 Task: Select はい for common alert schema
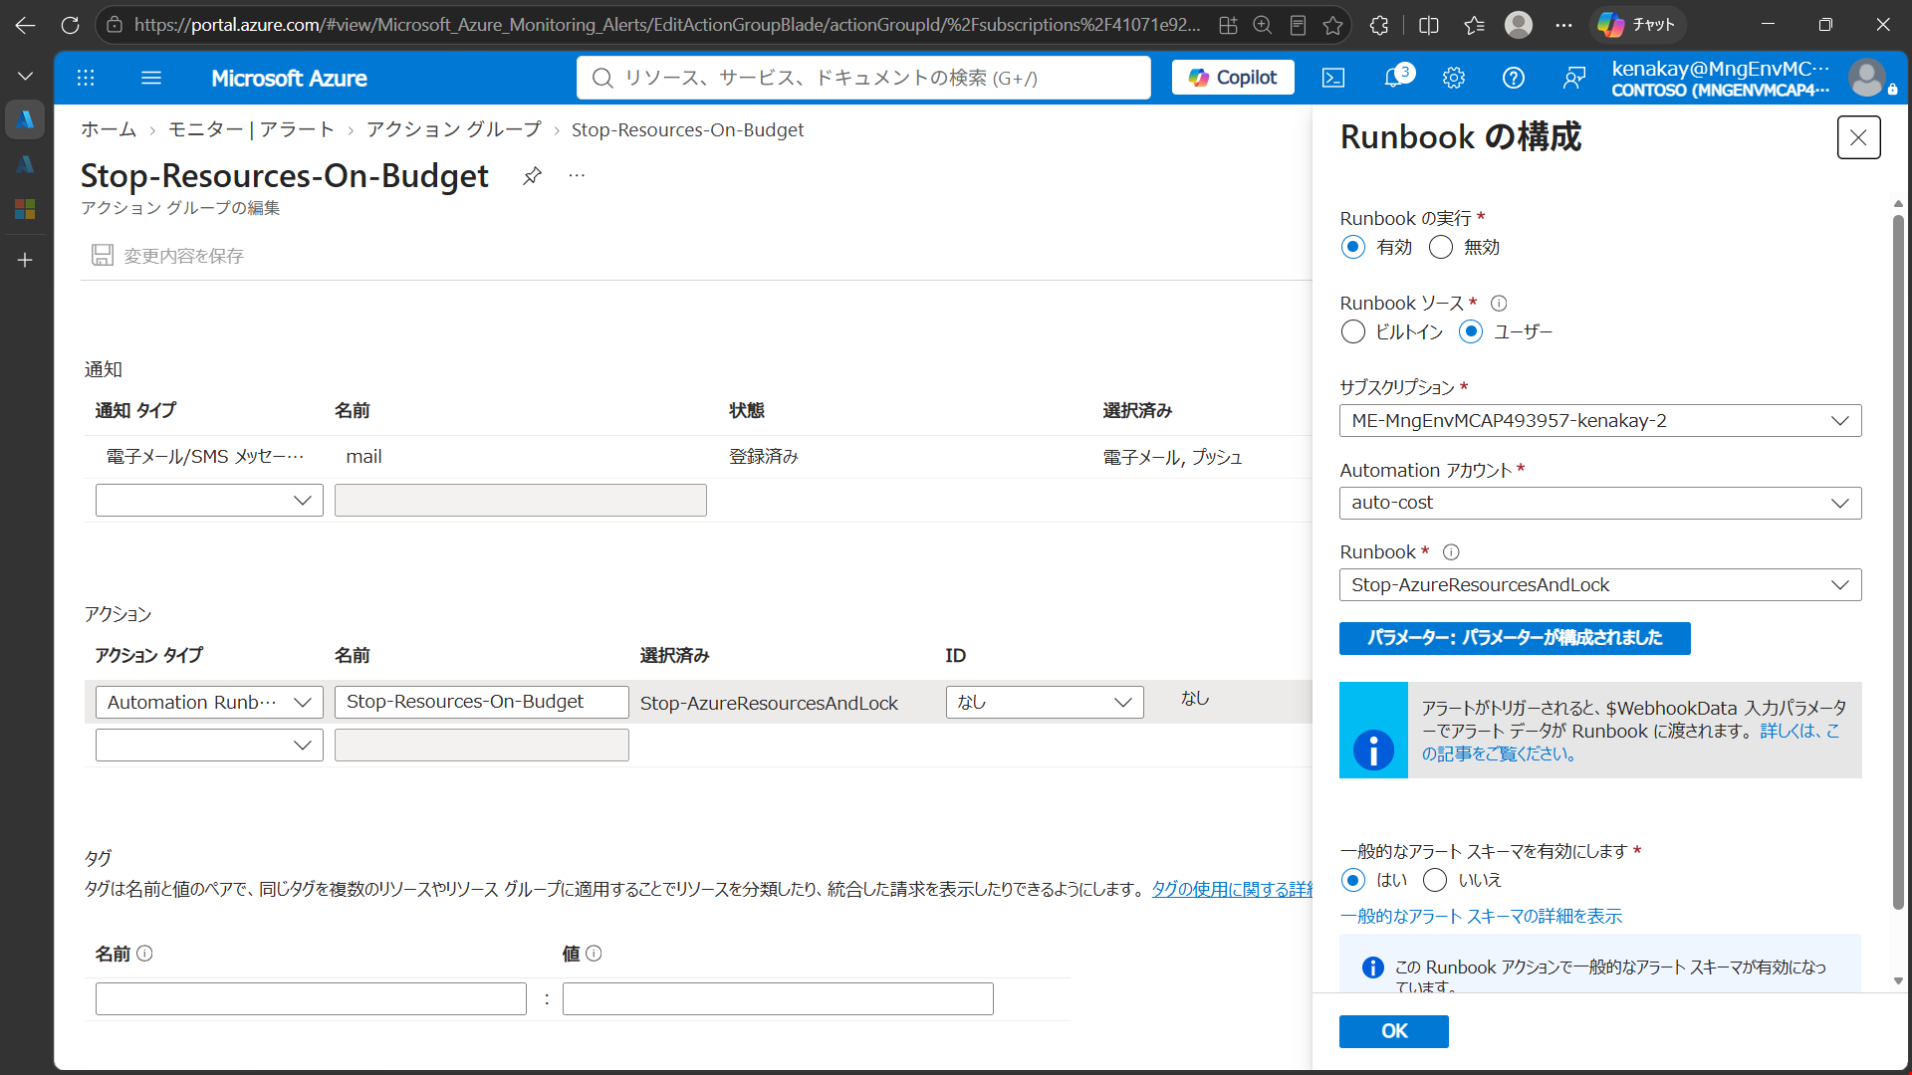[1352, 880]
